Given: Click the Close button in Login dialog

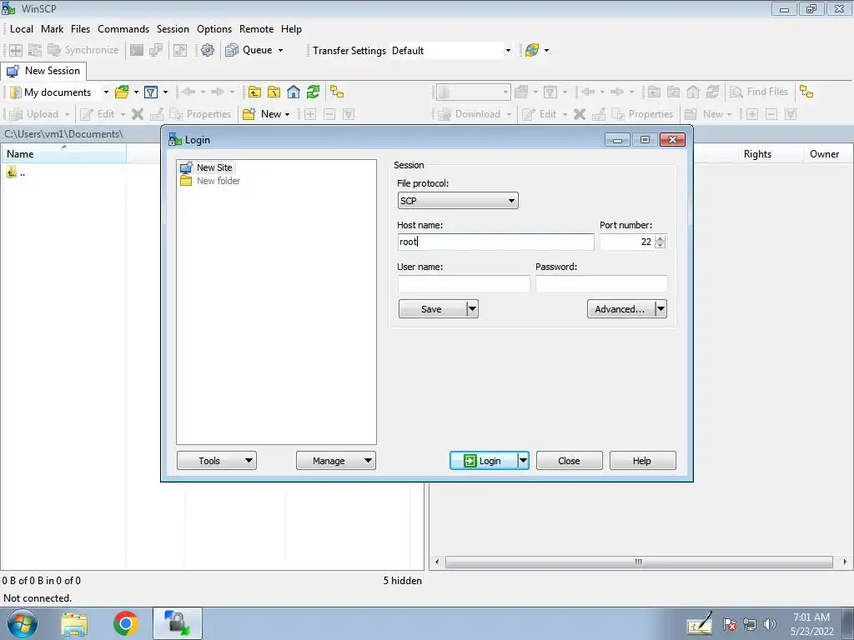Looking at the screenshot, I should pyautogui.click(x=569, y=461).
